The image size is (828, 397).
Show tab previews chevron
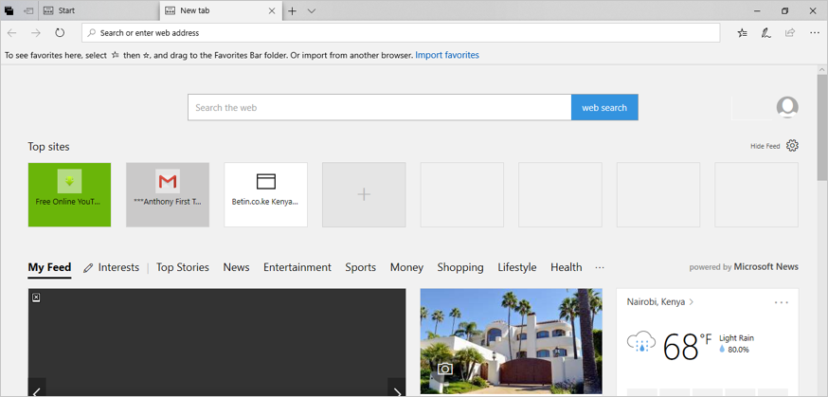[x=312, y=11]
